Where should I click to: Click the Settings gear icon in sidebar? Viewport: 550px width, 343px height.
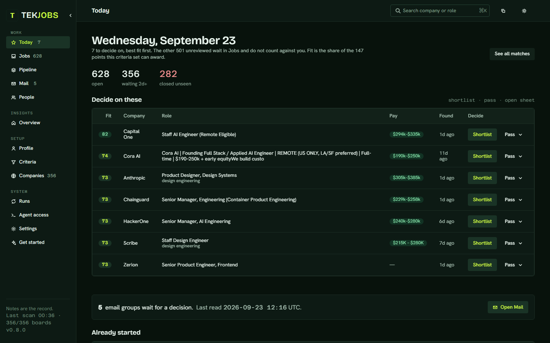(x=13, y=229)
